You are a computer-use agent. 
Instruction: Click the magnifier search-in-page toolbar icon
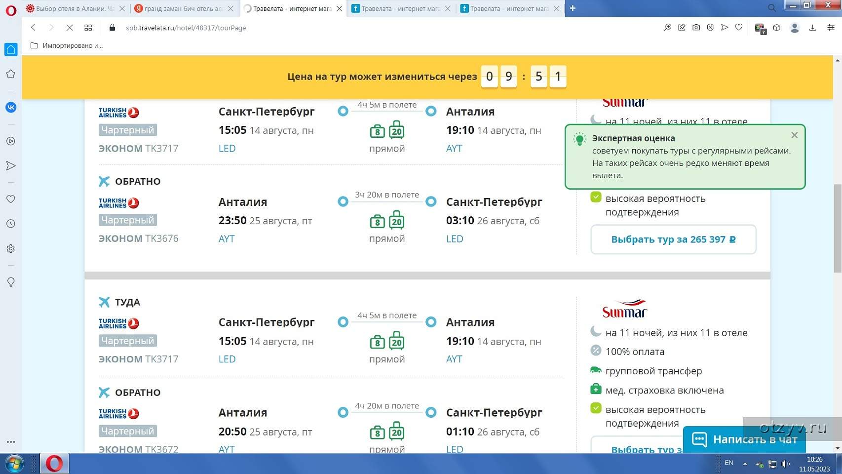point(667,28)
